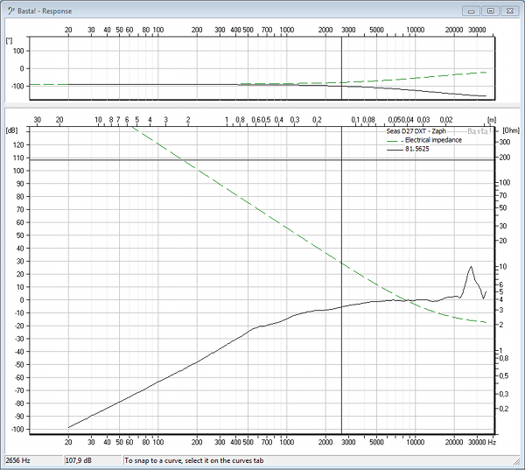
Task: Click the Seas D27 DXT - Zaph title
Action: coord(418,131)
